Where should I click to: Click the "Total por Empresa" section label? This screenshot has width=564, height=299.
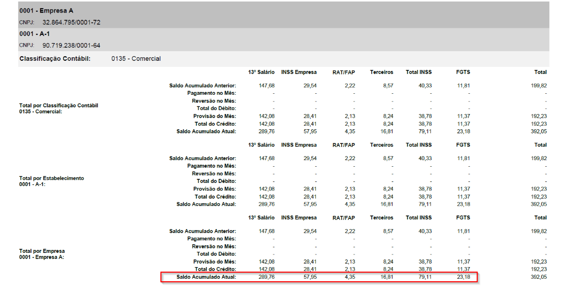[42, 251]
